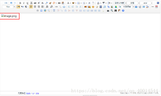
Task: Insert music
Action: (x=105, y=7)
